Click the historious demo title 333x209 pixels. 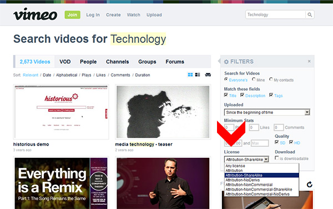31,145
